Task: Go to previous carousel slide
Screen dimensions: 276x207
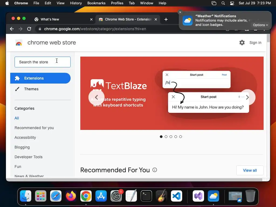Action: pyautogui.click(x=96, y=97)
